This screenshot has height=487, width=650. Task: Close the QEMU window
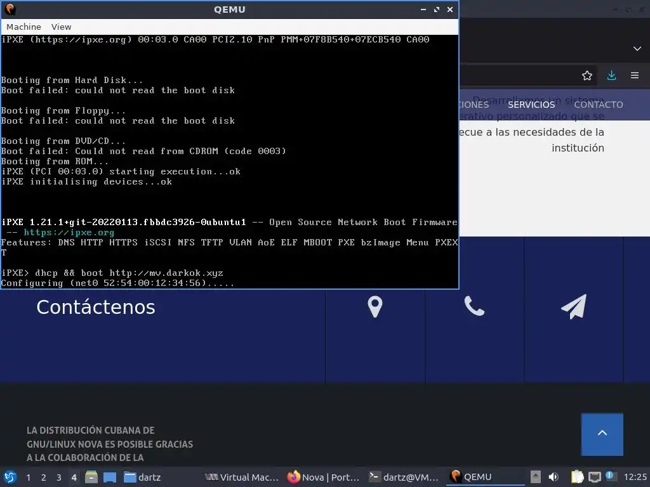(x=450, y=10)
